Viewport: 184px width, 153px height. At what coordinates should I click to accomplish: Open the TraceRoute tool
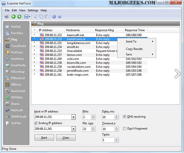tap(16, 46)
